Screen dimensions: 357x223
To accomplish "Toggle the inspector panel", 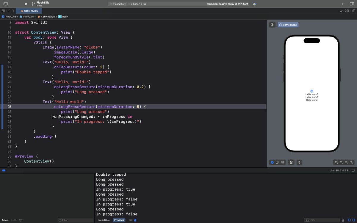I will coord(351,4).
